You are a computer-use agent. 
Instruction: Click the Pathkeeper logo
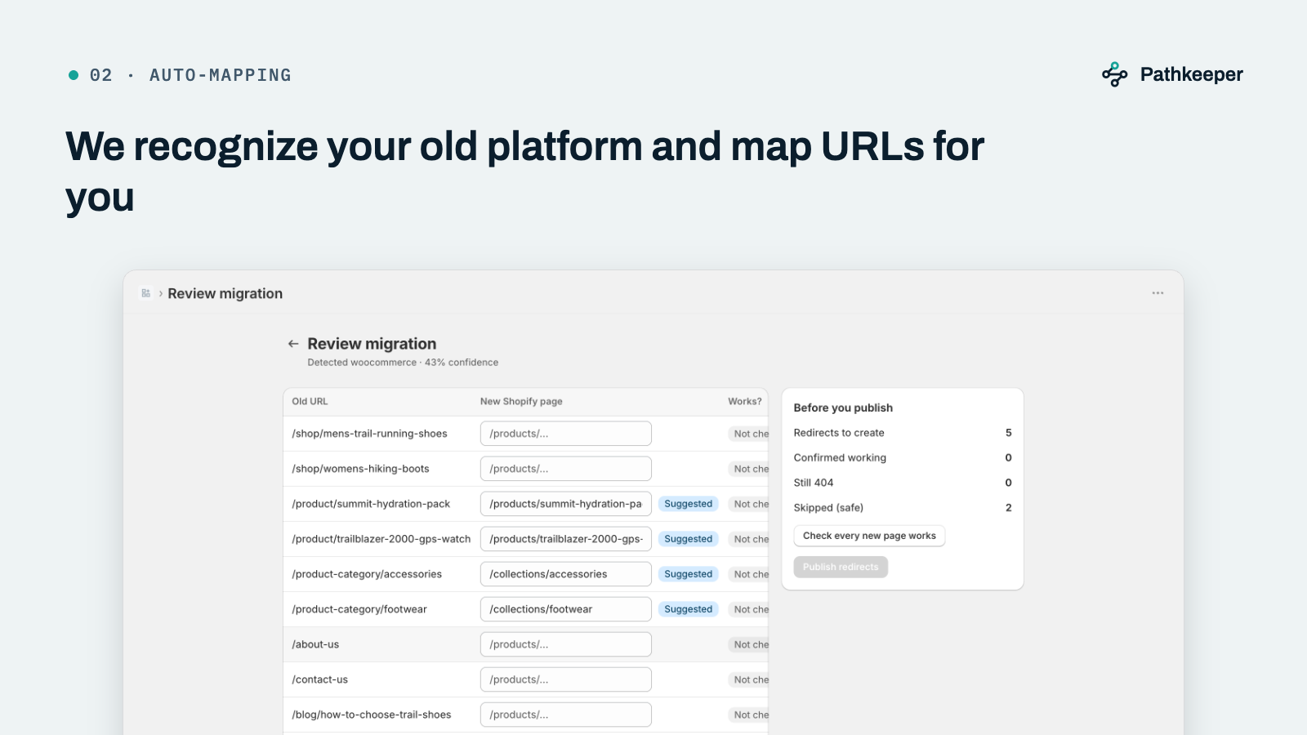pos(1172,74)
